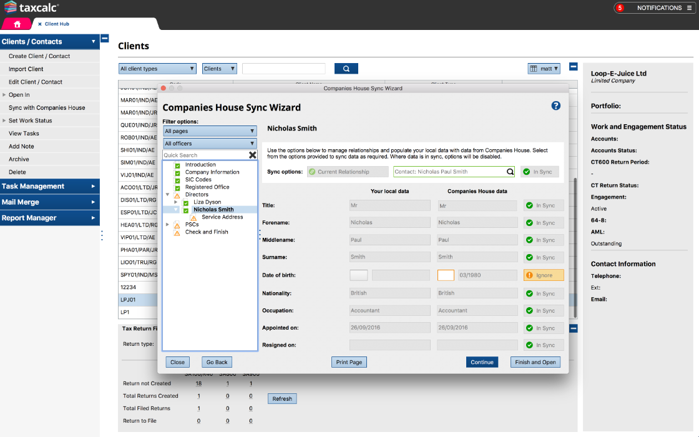Open the All pages filter dropdown

[x=210, y=131]
